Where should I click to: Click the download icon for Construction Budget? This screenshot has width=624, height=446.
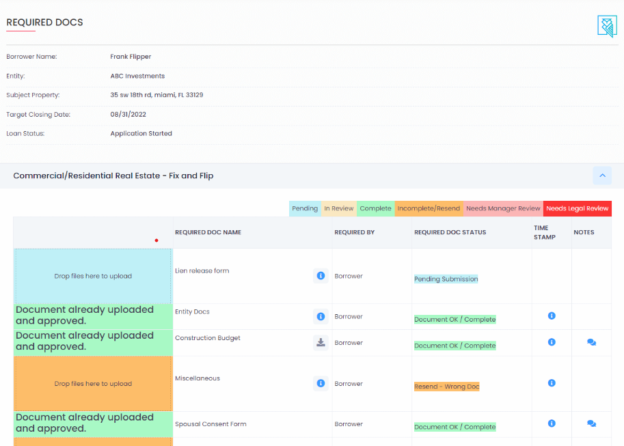click(321, 342)
